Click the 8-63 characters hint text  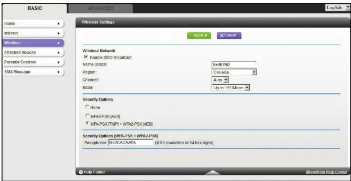pos(184,142)
